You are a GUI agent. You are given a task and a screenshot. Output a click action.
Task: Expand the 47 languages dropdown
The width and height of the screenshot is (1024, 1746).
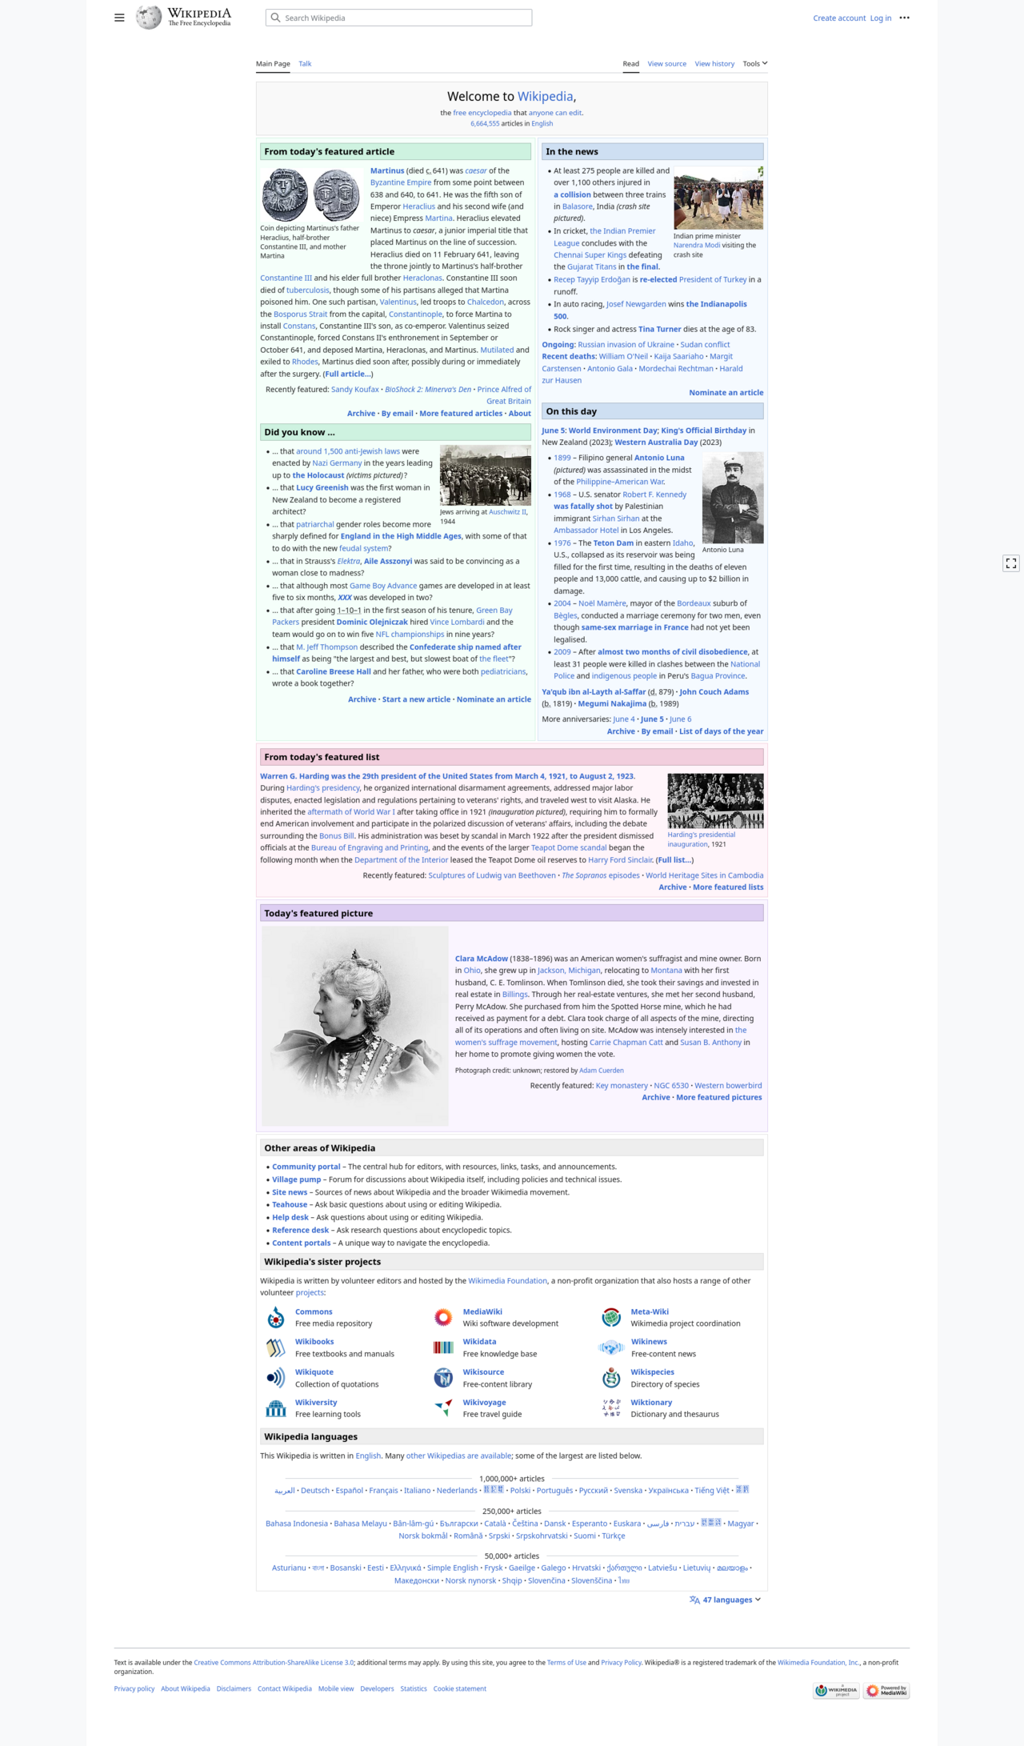pos(725,1600)
